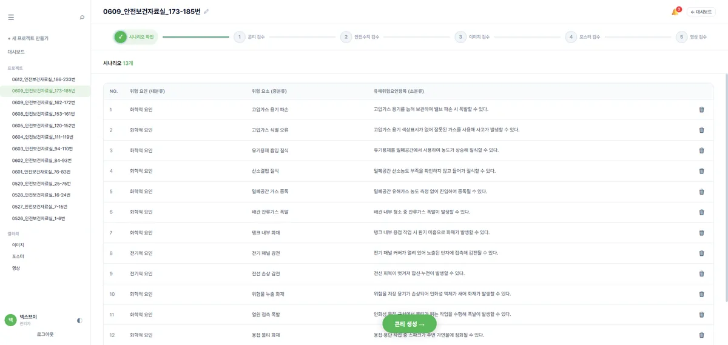This screenshot has width=728, height=345.
Task: Delete scenario row 1 (고압가스 용기 파손)
Action: [x=701, y=110]
